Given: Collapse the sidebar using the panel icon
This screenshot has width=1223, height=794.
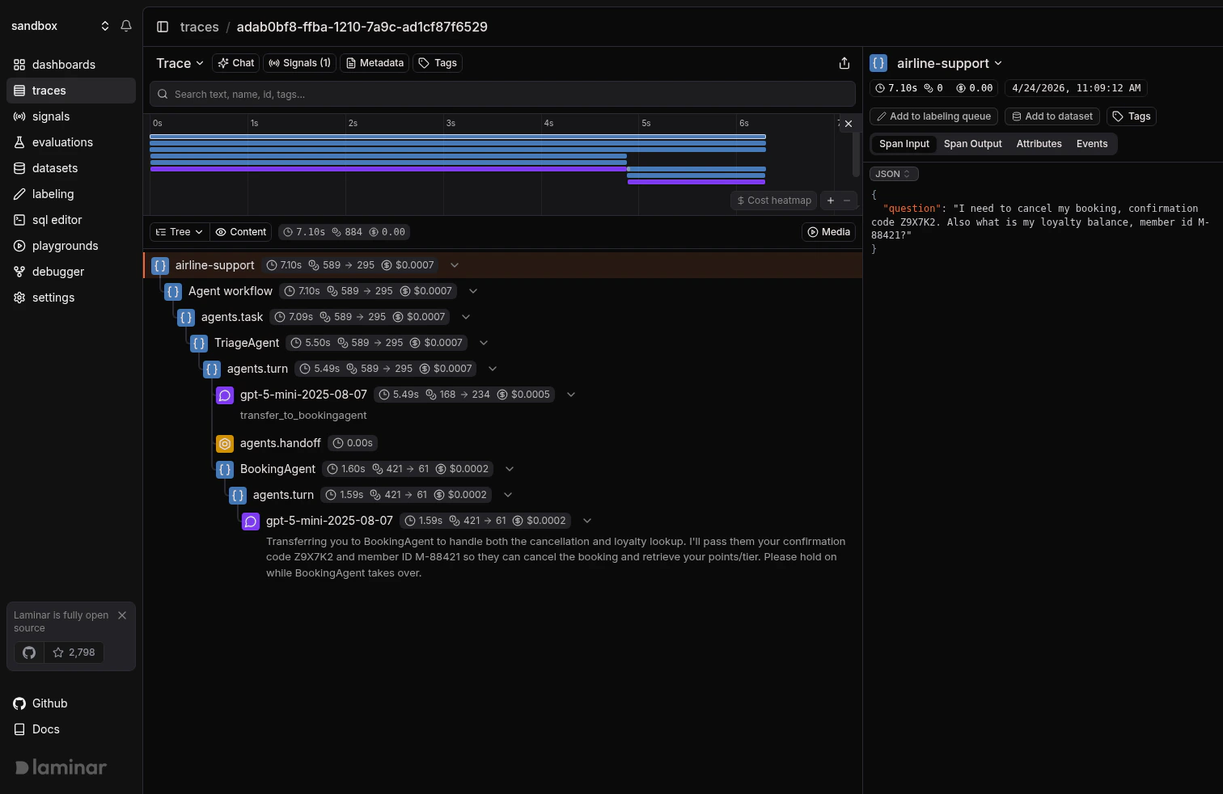Looking at the screenshot, I should pyautogui.click(x=163, y=27).
